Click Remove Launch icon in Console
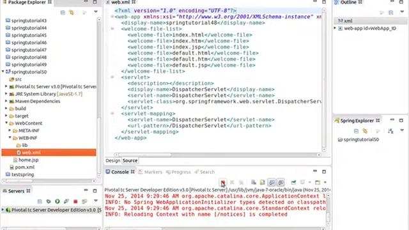The height and width of the screenshot is (230, 409). pyautogui.click(x=232, y=182)
